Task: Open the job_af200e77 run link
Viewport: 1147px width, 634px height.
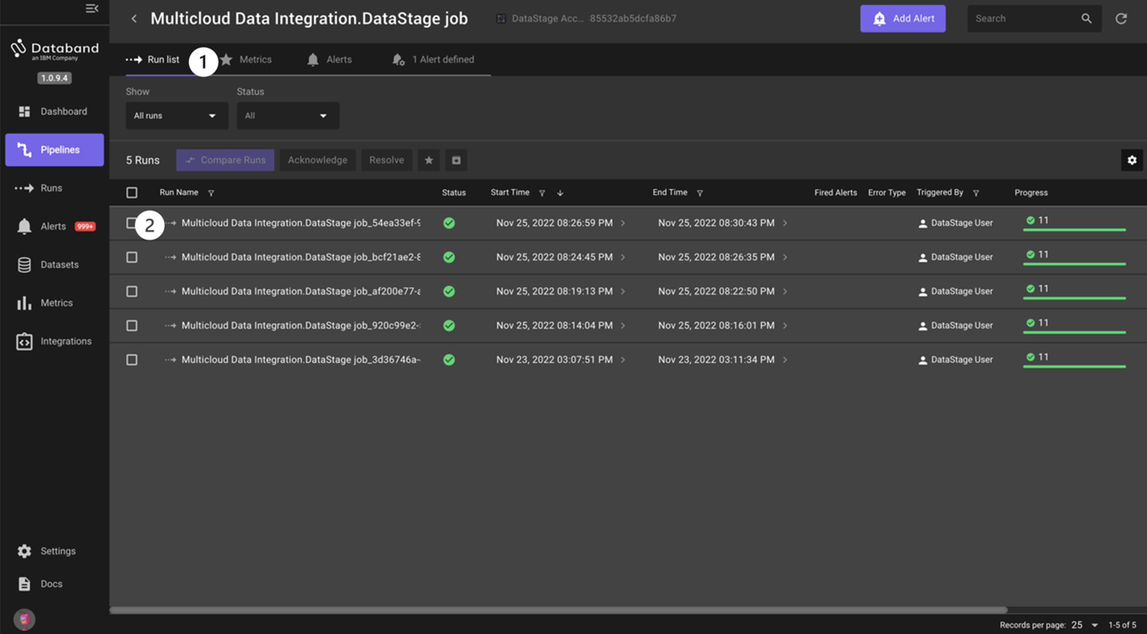Action: click(300, 292)
